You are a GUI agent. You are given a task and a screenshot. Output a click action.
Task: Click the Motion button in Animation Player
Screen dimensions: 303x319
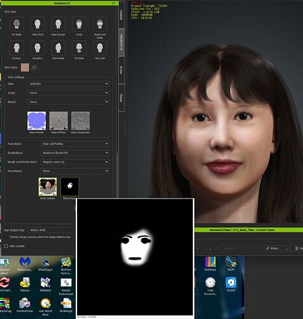pos(274,248)
